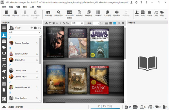The width and height of the screenshot is (169, 110).
Task: Select the calendar icon in sidebar
Action: pos(4,84)
